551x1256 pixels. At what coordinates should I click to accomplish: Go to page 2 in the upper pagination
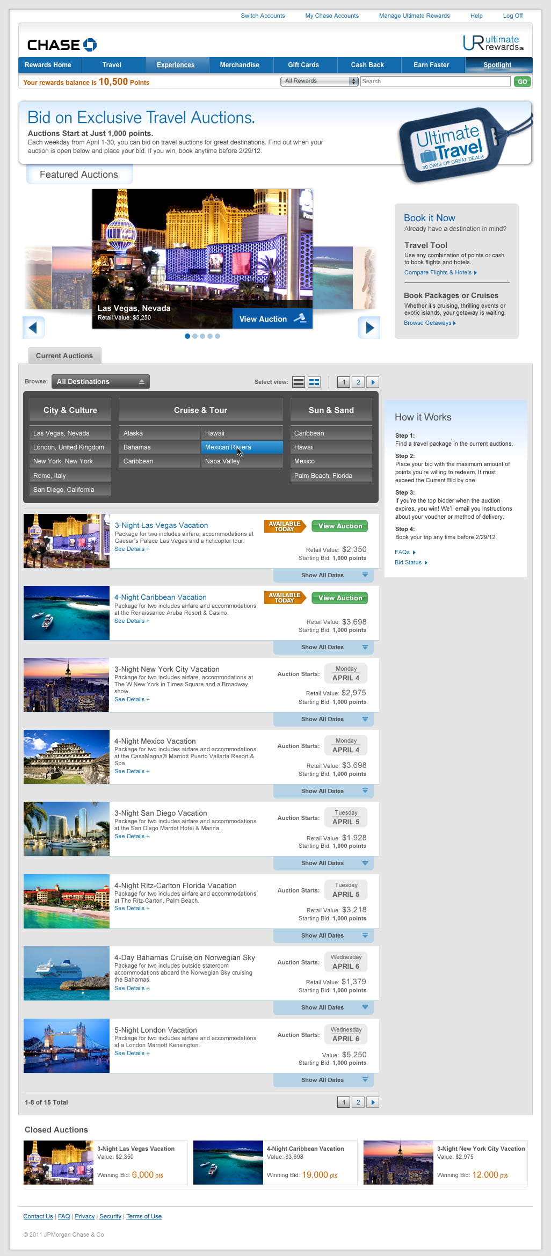click(358, 382)
